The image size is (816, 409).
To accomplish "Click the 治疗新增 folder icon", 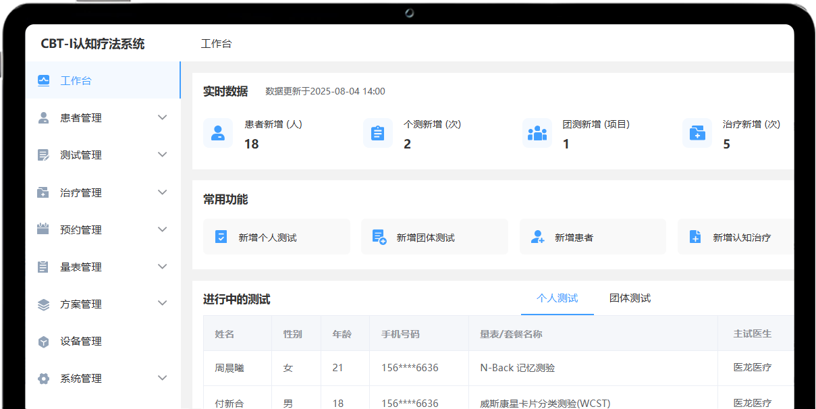I will 697,133.
